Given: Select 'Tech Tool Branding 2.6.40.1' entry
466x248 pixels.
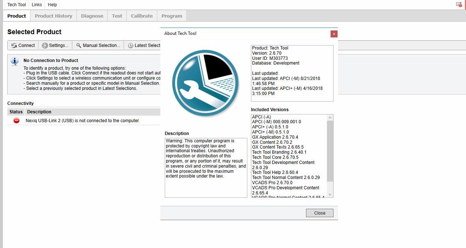Looking at the screenshot, I should point(279,152).
